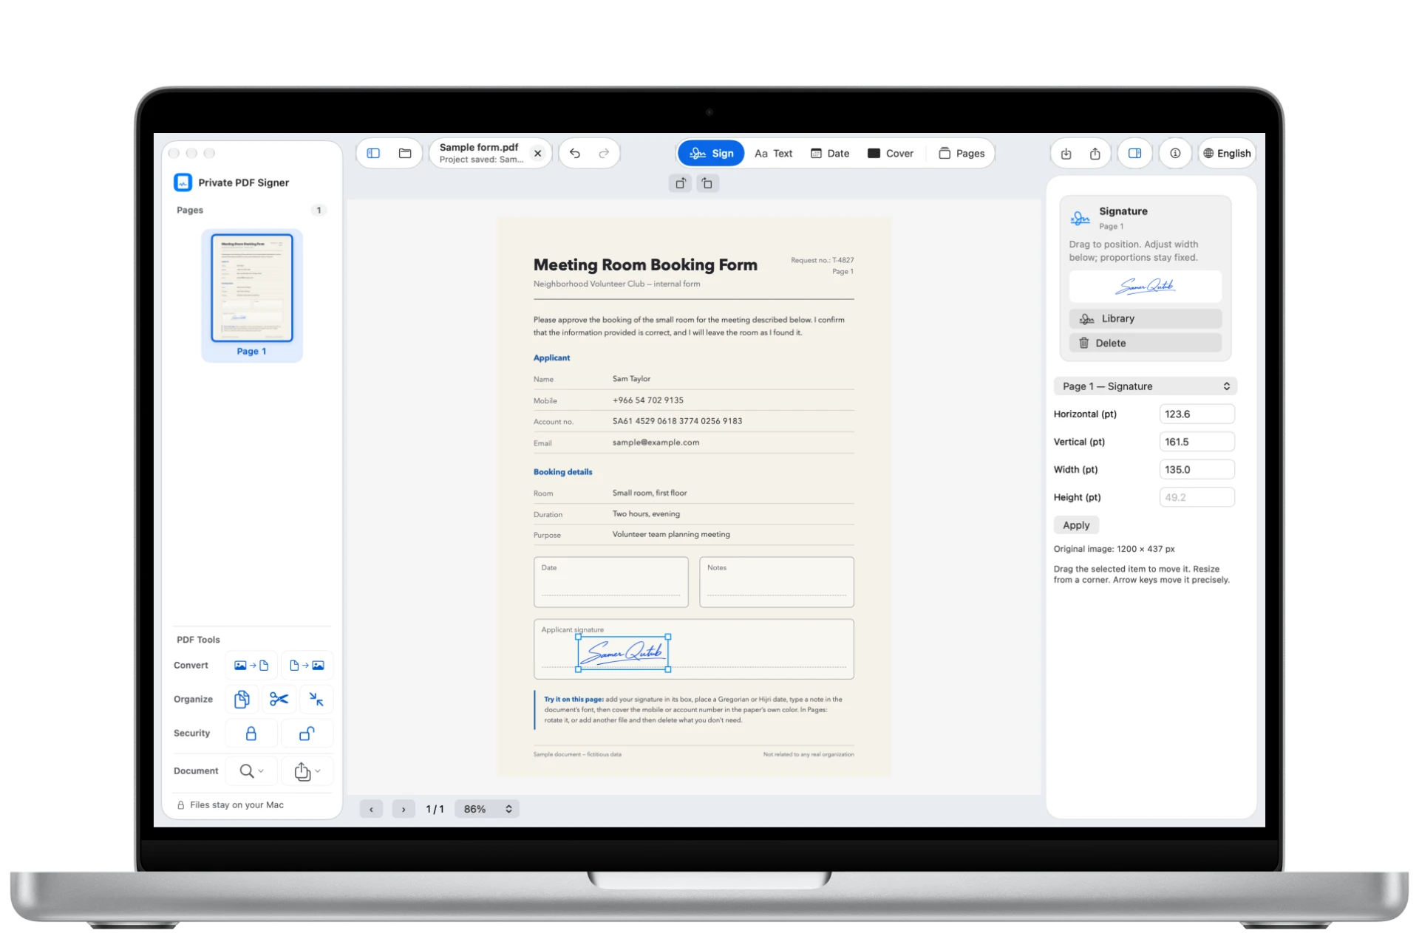The image size is (1419, 933).
Task: Convert images to PDF
Action: [x=251, y=666]
